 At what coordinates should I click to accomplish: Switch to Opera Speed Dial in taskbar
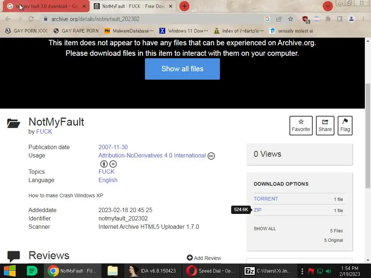pos(210,271)
